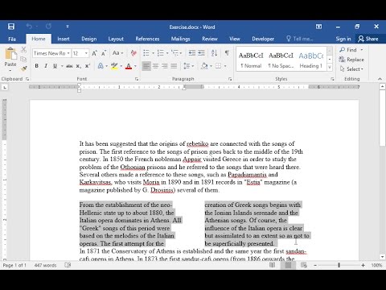The height and width of the screenshot is (290, 386).
Task: Click the Share button
Action: point(368,39)
